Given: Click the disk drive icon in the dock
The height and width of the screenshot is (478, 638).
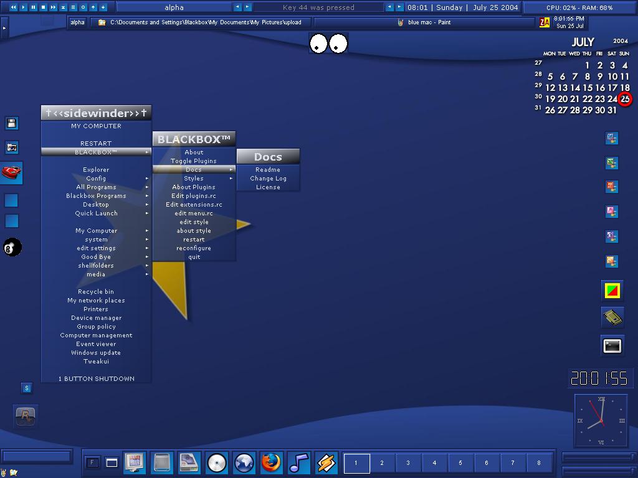Looking at the screenshot, I should pos(189,462).
